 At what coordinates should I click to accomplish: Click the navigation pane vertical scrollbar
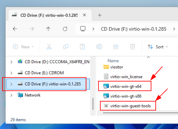tap(93, 104)
